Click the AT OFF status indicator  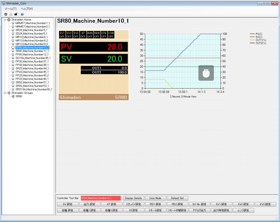point(83,35)
